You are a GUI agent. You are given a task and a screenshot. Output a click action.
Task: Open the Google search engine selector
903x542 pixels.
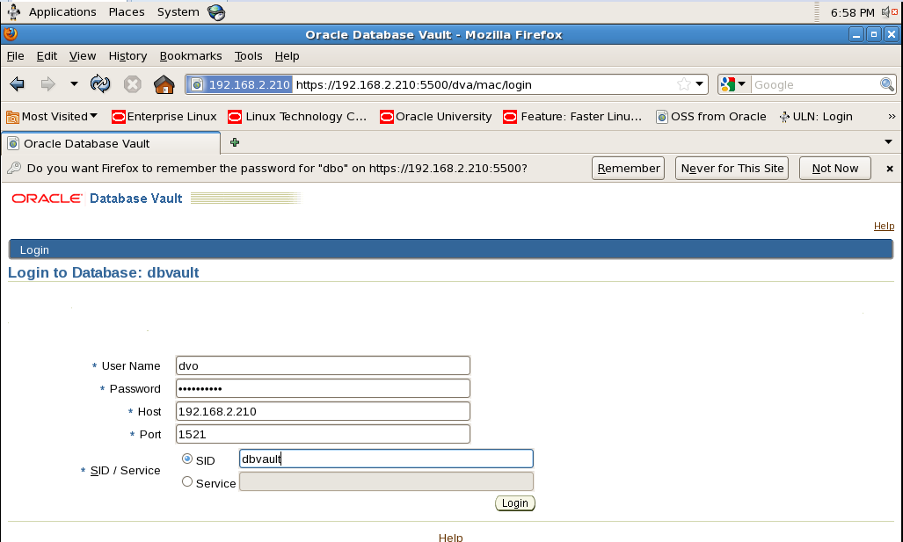[733, 84]
